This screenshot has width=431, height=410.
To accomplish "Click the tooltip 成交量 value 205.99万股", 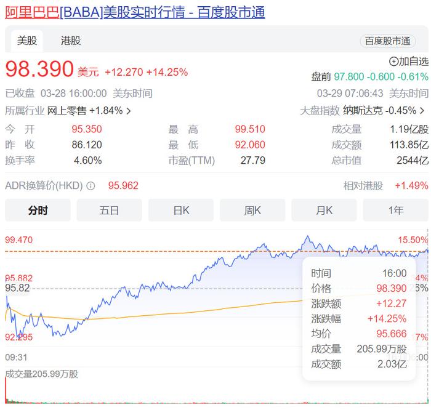I will point(382,349).
